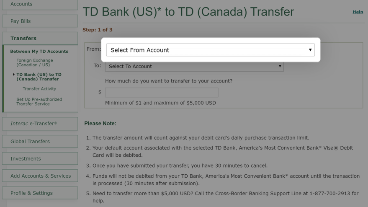This screenshot has height=207, width=368.
Task: Open Set Up Pre-authorized Transfer Service
Action: click(39, 101)
